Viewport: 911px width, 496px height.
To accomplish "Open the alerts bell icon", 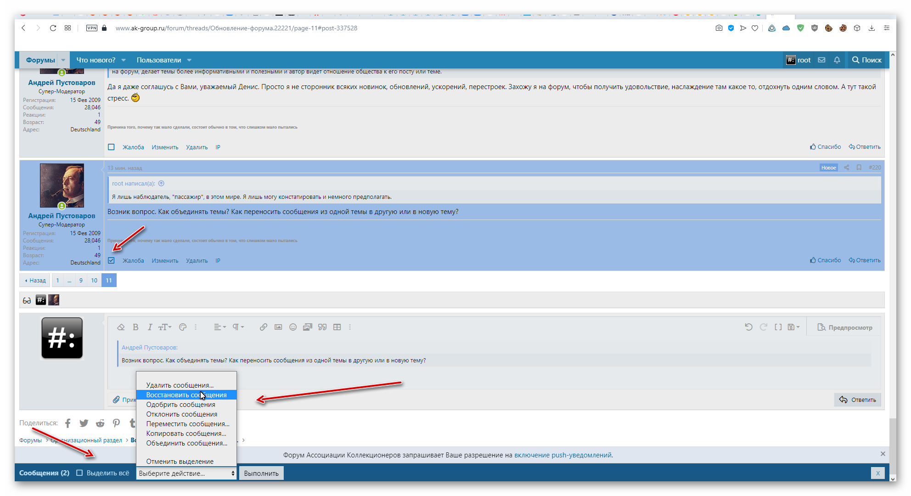I will (837, 60).
